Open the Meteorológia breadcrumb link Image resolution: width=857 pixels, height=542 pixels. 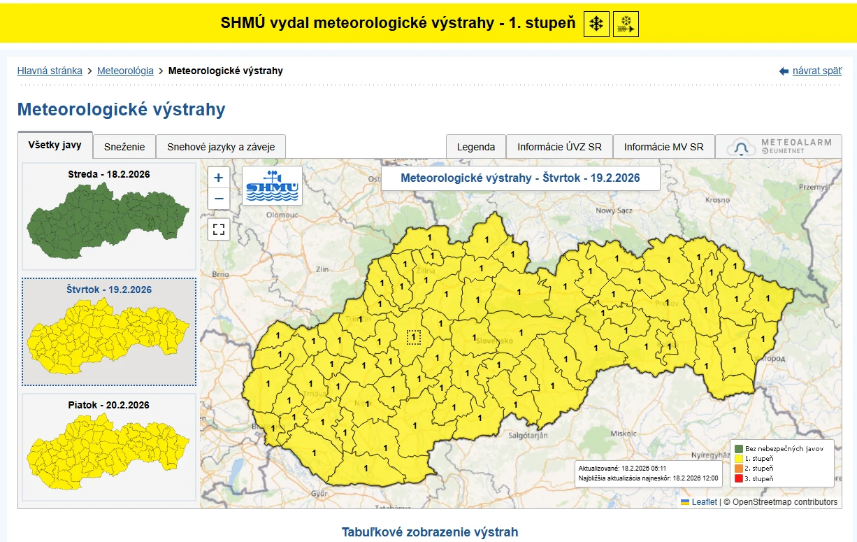pos(125,71)
